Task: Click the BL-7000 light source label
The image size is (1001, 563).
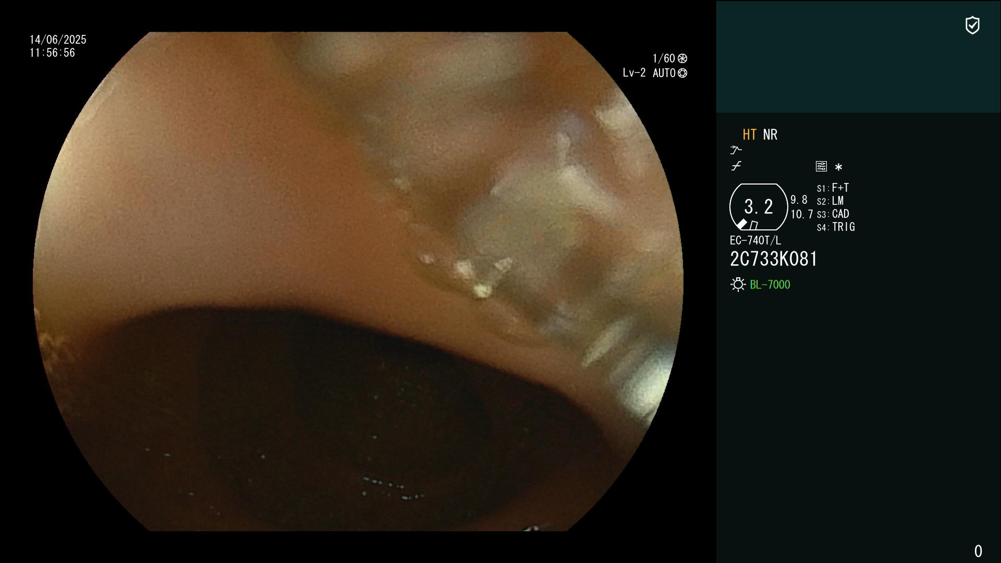Action: click(x=770, y=285)
